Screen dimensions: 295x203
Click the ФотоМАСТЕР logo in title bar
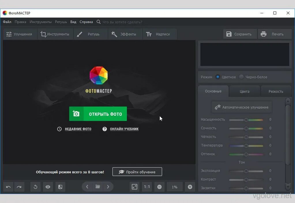pyautogui.click(x=5, y=13)
